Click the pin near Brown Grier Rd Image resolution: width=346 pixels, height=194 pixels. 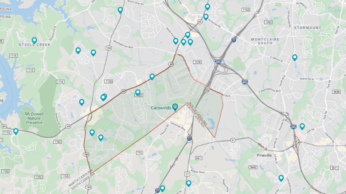click(x=120, y=10)
